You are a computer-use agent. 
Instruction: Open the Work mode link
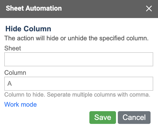pos(20,105)
